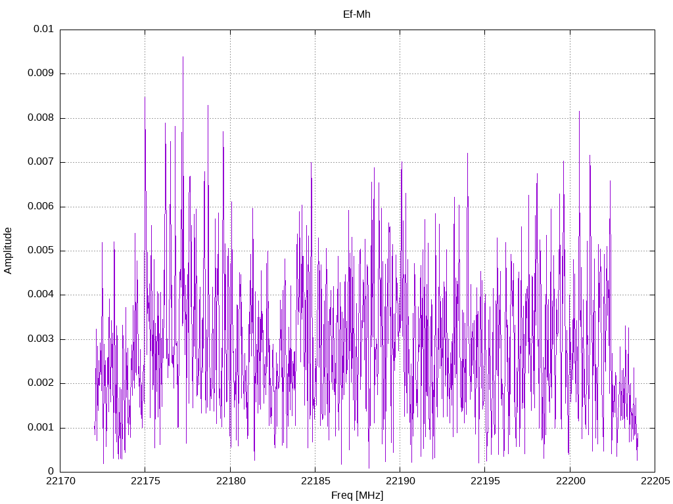Click the x-axis tick label 22200
This screenshot has width=673, height=504.
click(570, 481)
